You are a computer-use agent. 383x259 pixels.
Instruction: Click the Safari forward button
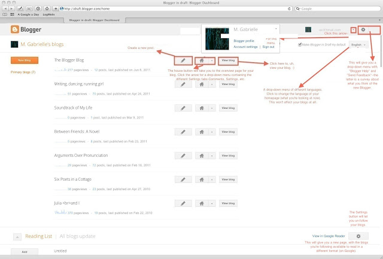[11, 8]
